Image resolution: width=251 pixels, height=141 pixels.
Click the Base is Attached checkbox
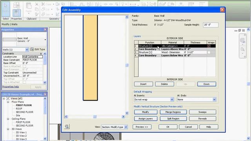click(24, 66)
